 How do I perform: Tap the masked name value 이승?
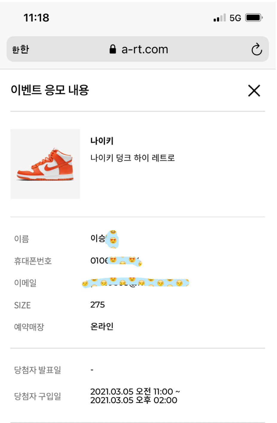(104, 239)
